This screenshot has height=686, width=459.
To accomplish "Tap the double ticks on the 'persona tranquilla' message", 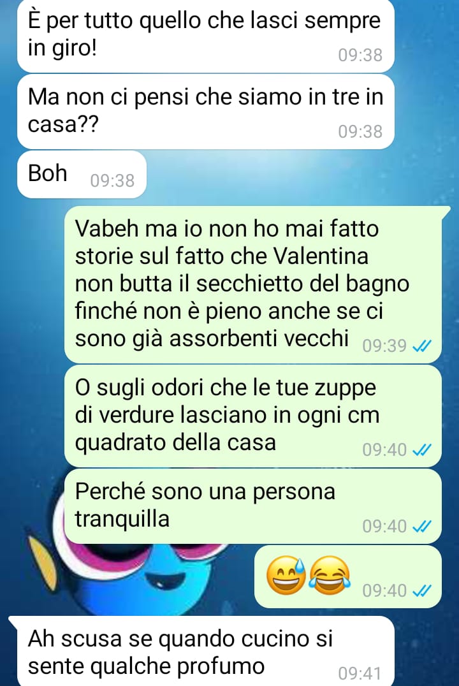I will tap(422, 527).
